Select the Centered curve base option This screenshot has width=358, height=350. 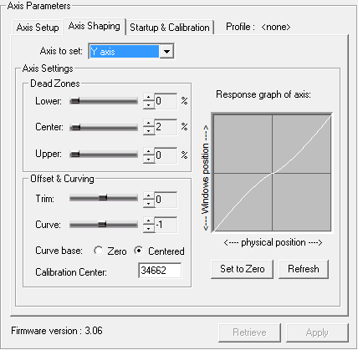pos(139,251)
